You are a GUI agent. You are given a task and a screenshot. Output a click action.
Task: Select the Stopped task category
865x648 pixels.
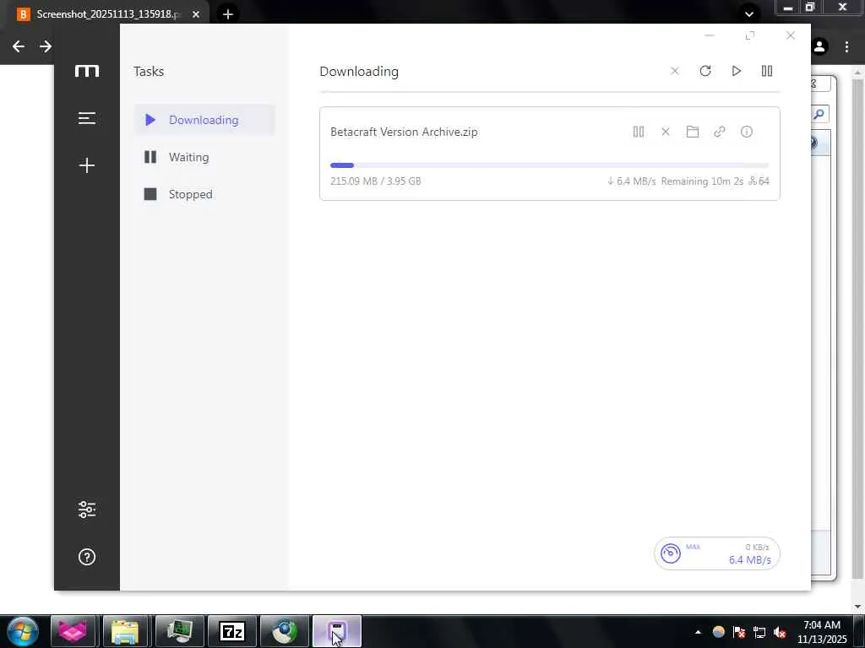[204, 194]
